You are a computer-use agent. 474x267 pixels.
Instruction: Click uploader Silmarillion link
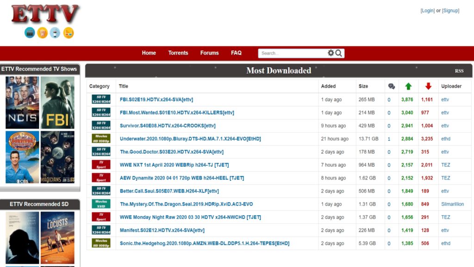click(452, 204)
